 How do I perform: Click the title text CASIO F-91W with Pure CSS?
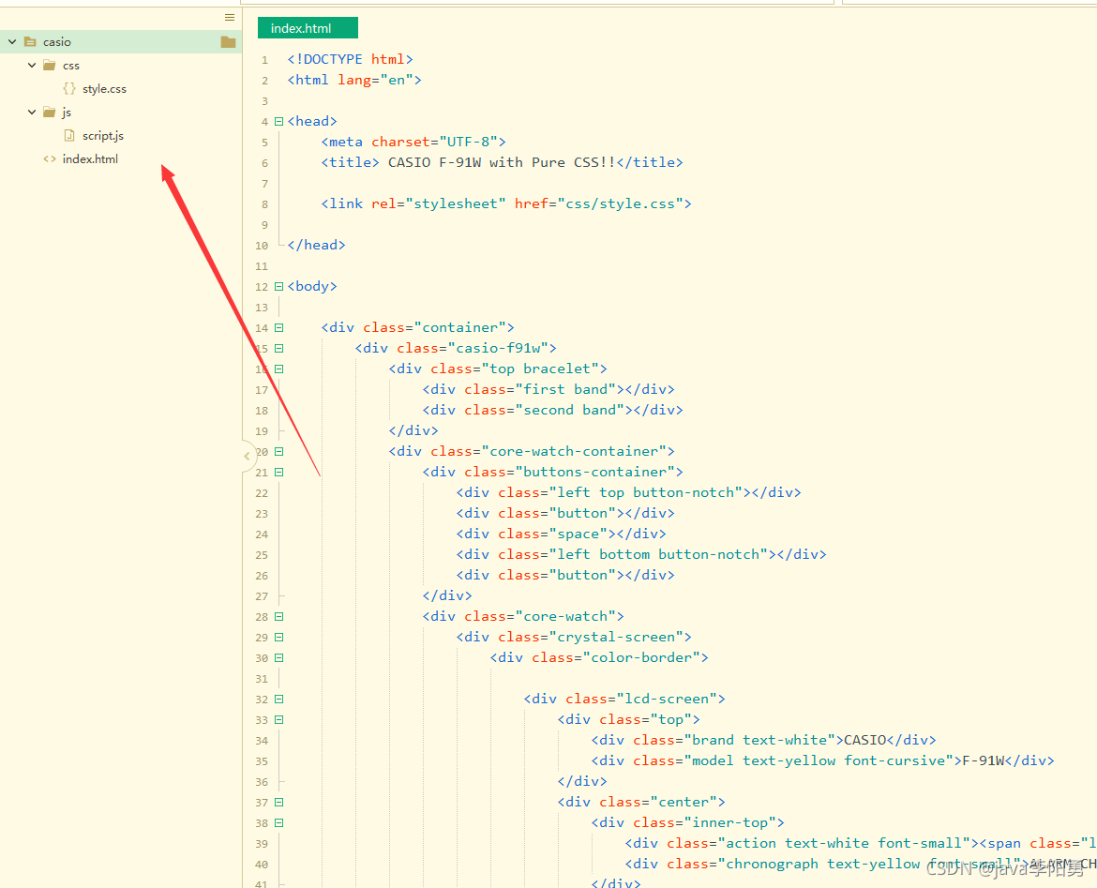[x=503, y=162]
